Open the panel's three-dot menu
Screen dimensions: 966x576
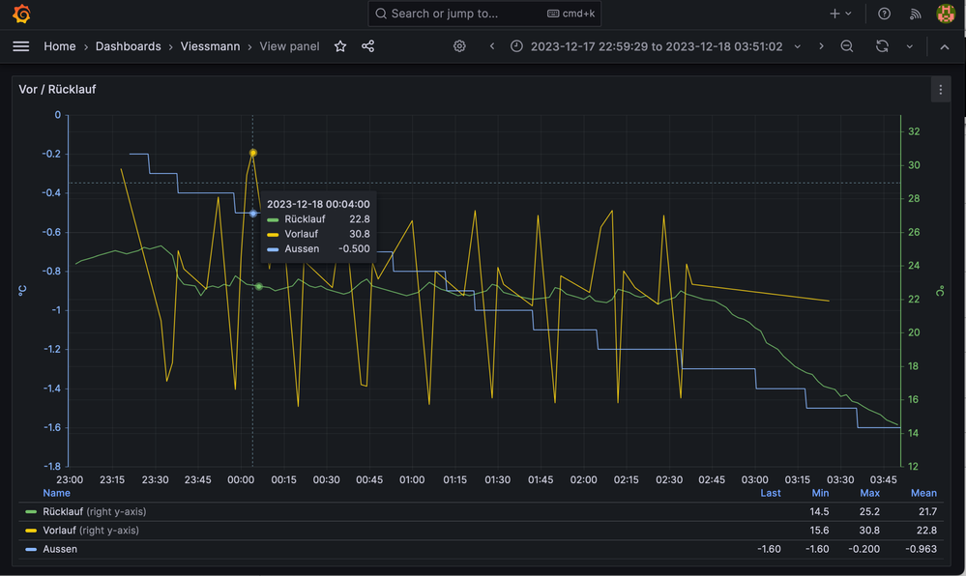940,90
